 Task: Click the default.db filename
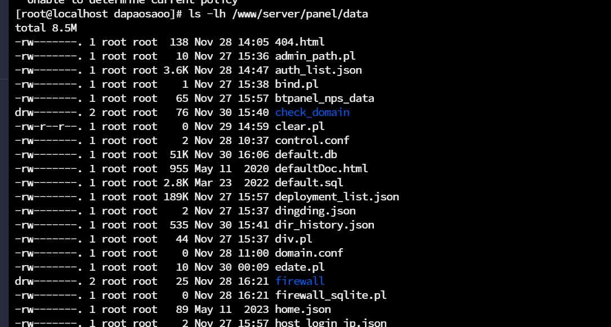pos(306,155)
